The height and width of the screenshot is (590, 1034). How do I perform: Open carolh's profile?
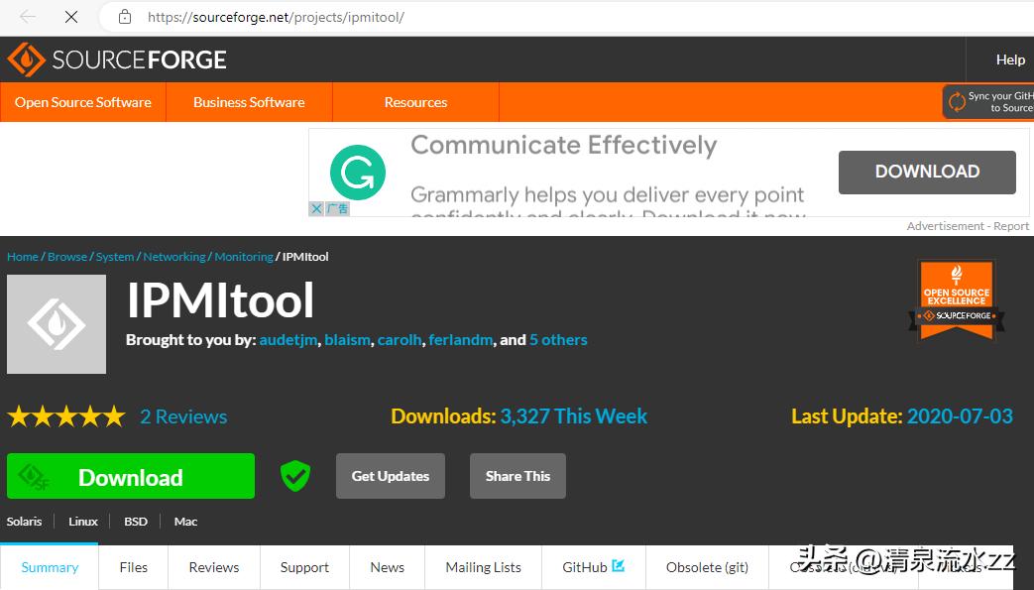[x=400, y=340]
